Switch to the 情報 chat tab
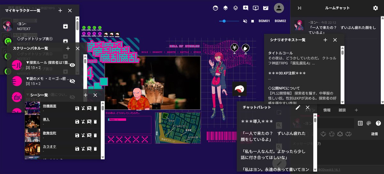 pos(327,110)
